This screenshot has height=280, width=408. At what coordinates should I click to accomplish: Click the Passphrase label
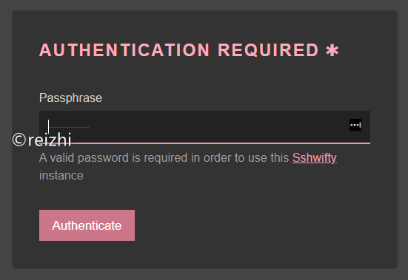[x=70, y=98]
